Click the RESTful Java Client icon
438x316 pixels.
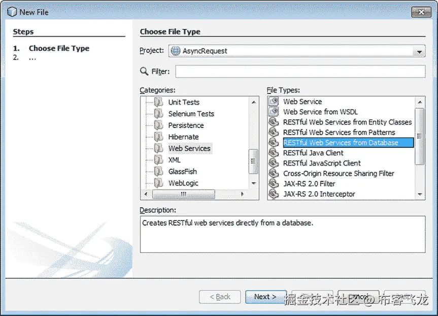[274, 153]
